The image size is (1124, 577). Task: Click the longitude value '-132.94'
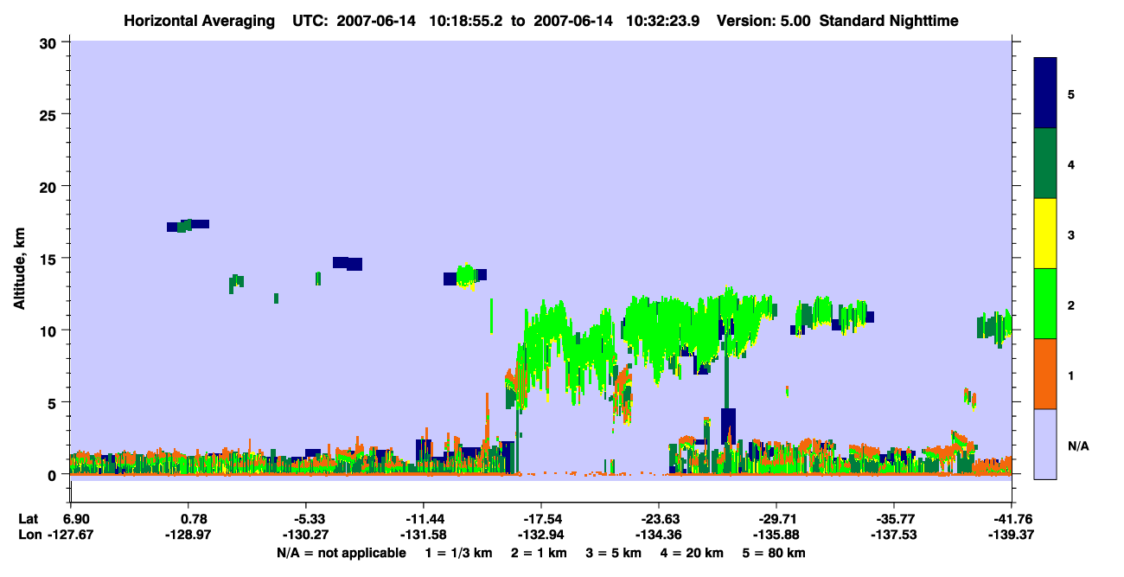tap(541, 535)
